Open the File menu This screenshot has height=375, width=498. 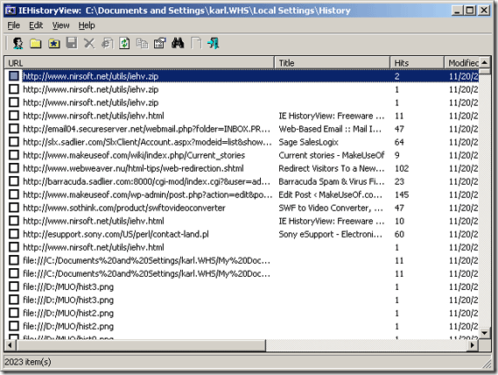click(14, 25)
